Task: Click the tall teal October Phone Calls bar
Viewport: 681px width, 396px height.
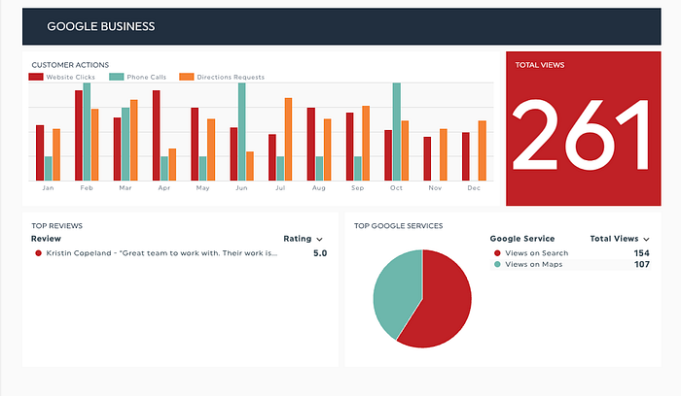Action: pos(397,132)
